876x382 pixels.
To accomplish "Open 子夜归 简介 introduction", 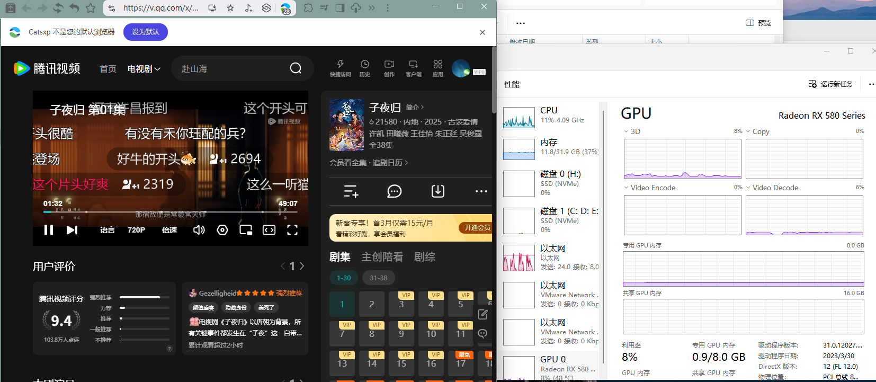I will [415, 108].
